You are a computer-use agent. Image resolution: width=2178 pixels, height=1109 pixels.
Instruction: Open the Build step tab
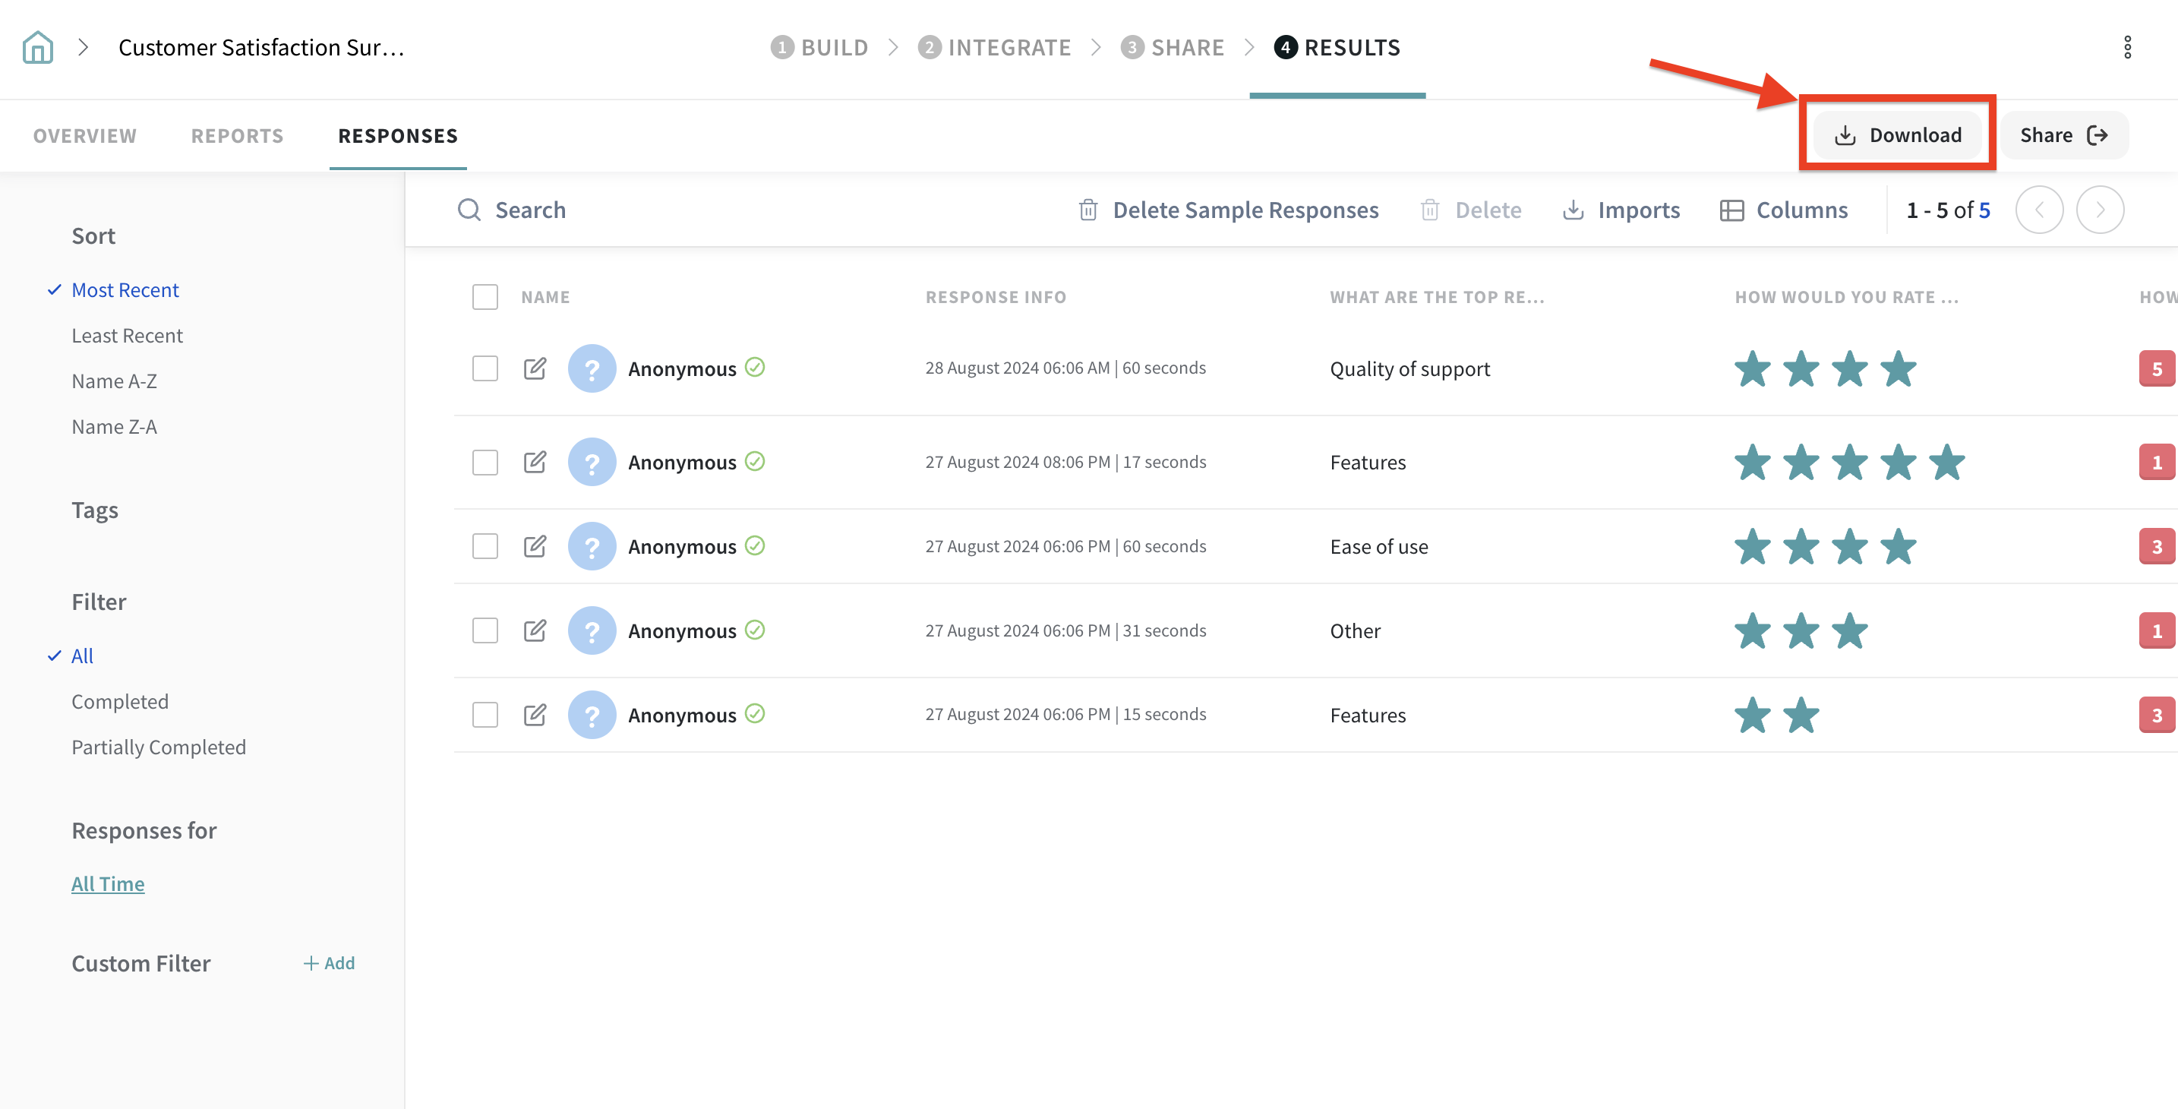click(820, 47)
